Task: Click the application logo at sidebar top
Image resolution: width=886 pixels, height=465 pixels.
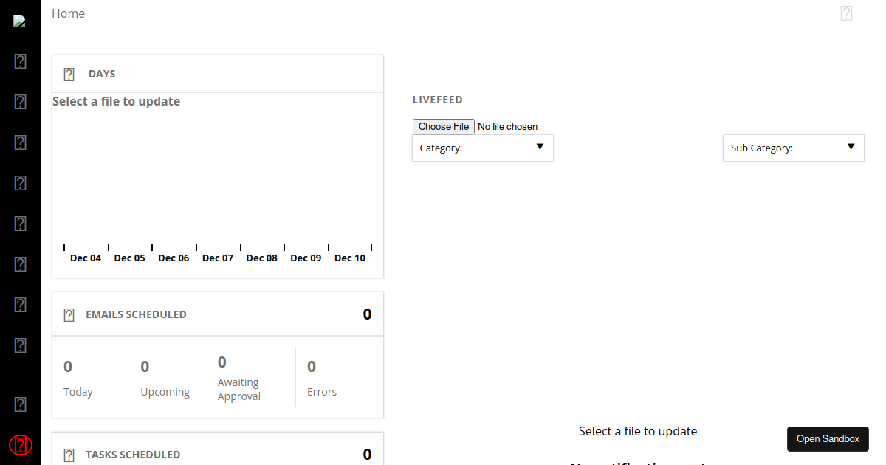Action: tap(20, 20)
